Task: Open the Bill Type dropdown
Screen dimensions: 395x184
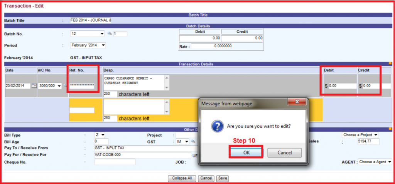Action: [x=99, y=135]
